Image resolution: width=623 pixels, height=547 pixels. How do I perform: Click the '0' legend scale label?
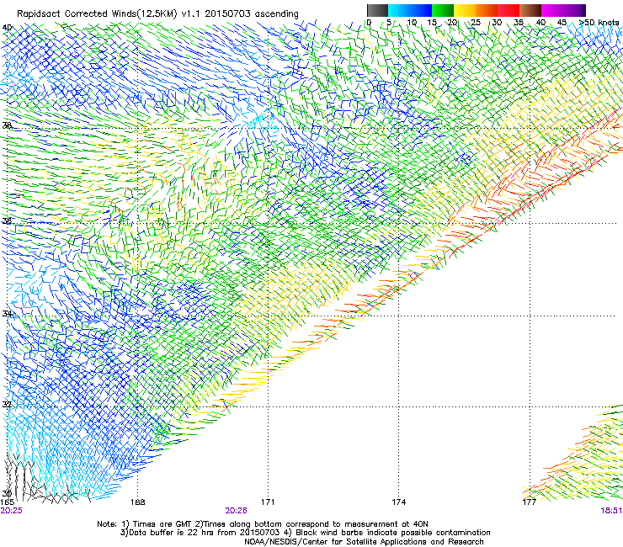(369, 22)
